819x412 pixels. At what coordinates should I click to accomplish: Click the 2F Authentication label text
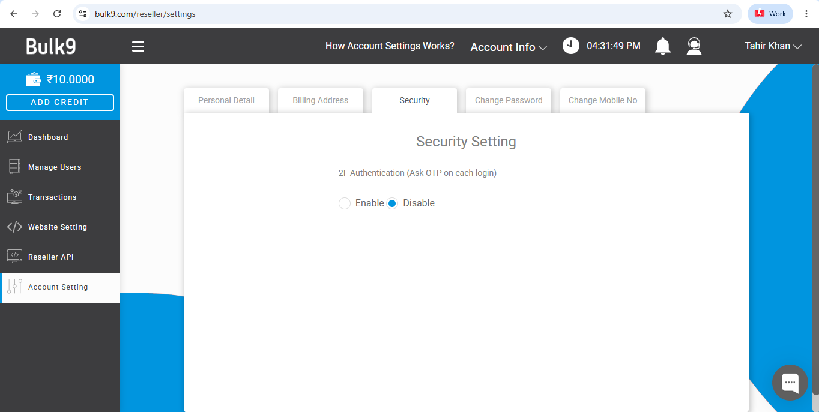pos(417,173)
